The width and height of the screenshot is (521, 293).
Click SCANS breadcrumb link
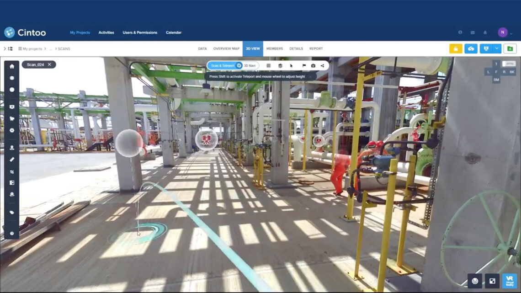point(64,49)
